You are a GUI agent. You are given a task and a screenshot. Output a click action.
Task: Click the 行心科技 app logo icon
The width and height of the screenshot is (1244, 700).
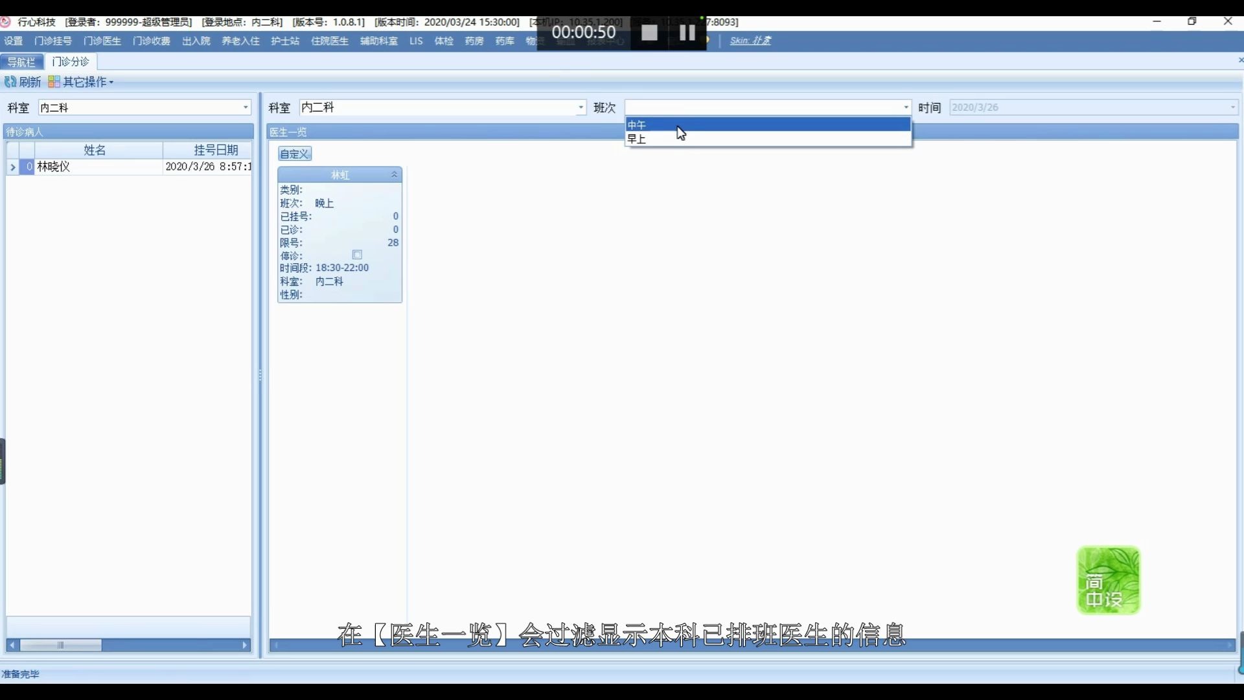(x=6, y=22)
